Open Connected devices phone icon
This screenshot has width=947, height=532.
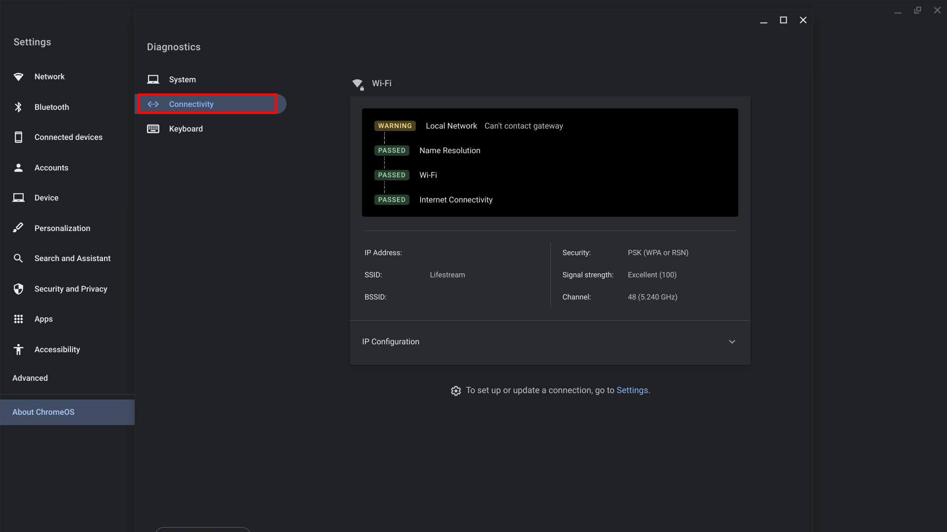point(18,137)
